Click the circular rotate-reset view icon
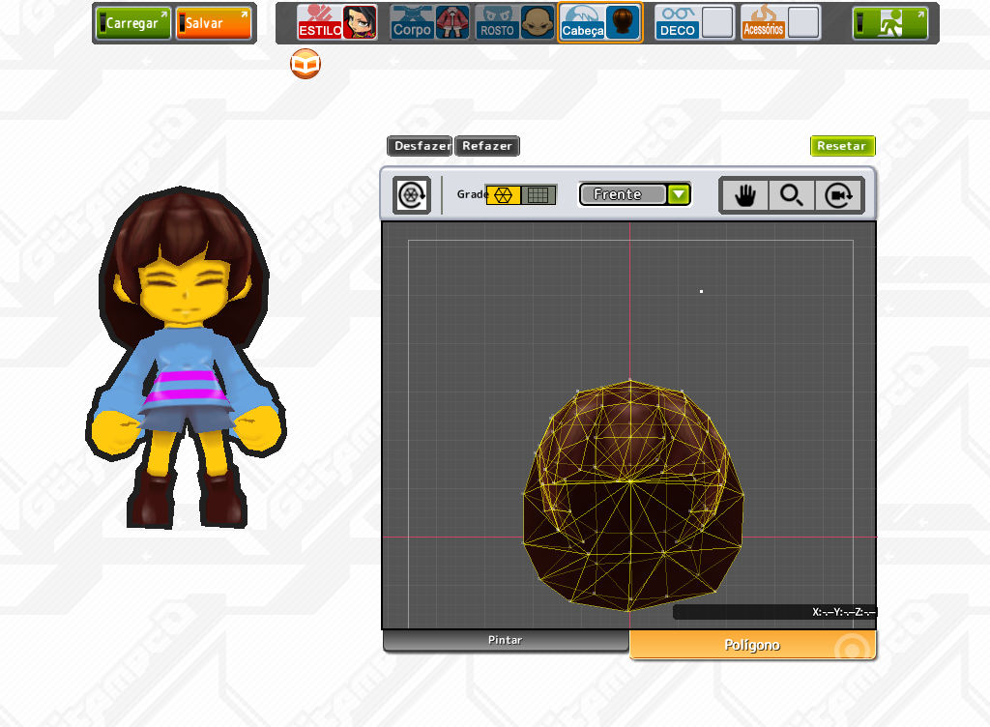This screenshot has width=990, height=727. (412, 195)
